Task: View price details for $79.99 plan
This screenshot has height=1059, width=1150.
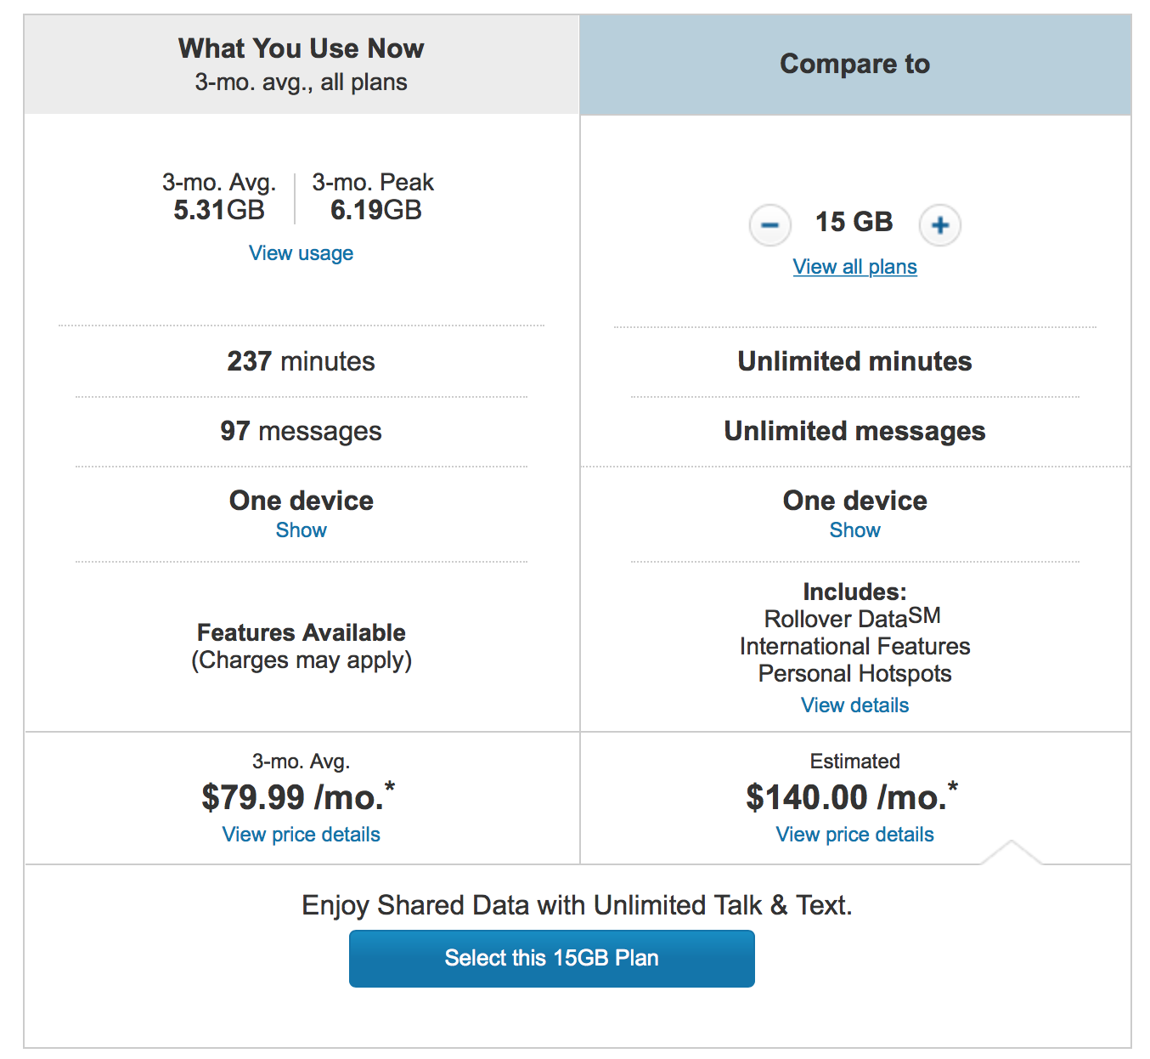Action: click(x=301, y=835)
